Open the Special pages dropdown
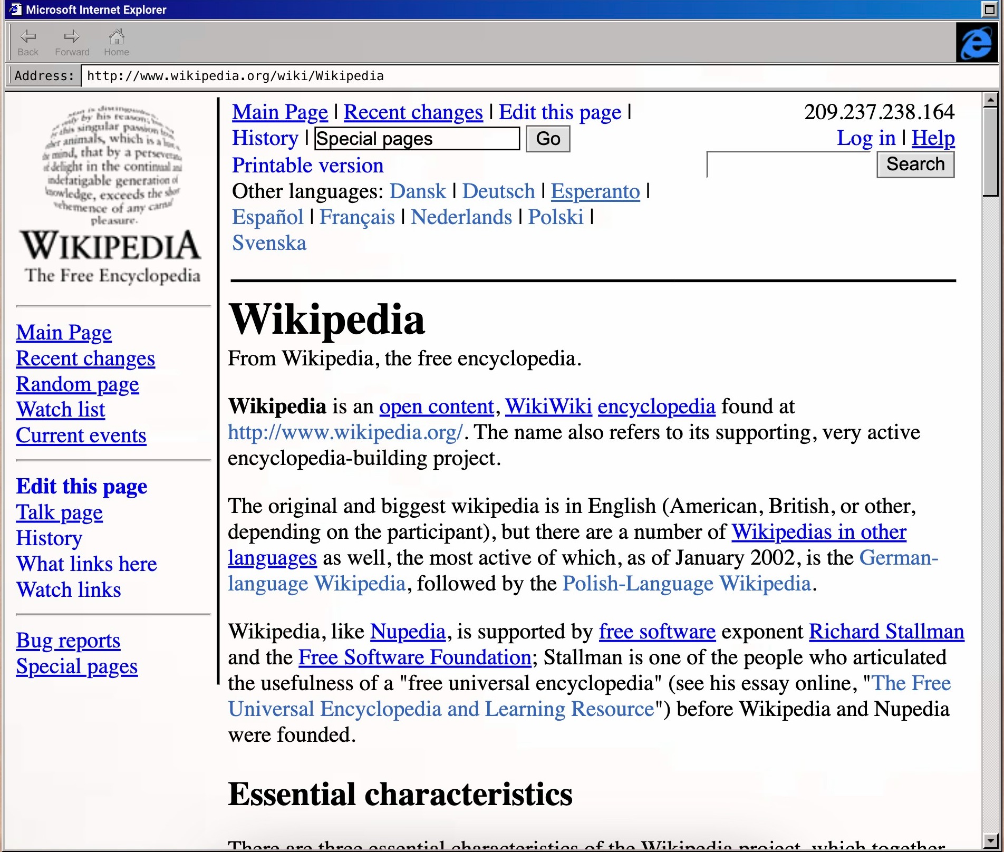Viewport: 1004px width, 852px height. tap(417, 139)
